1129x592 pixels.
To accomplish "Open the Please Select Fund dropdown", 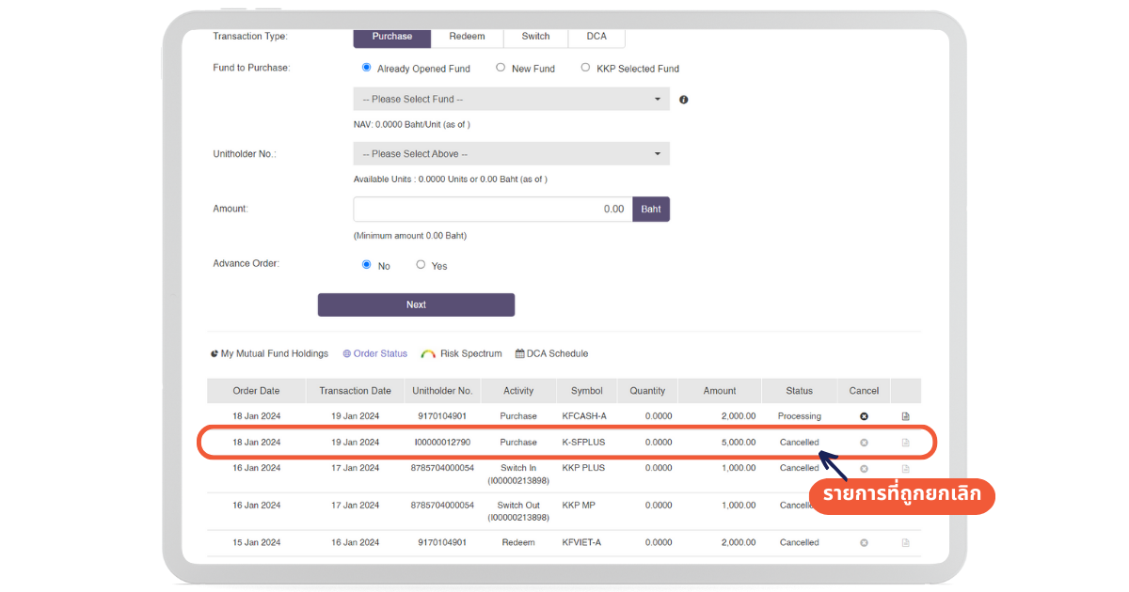I will pos(511,99).
